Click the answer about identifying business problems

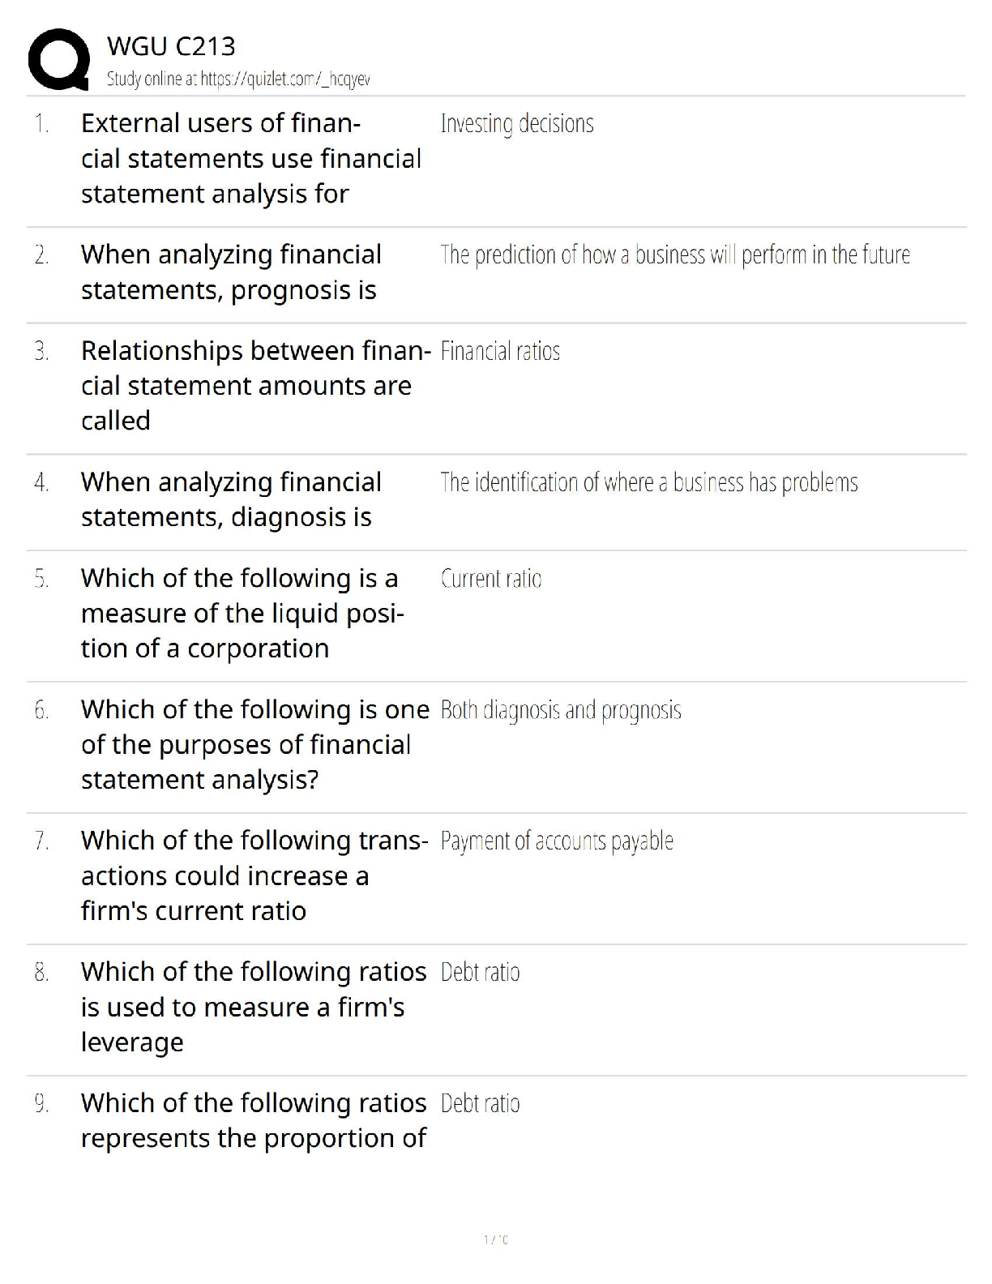(x=648, y=483)
